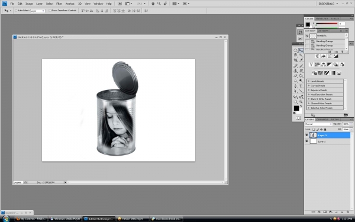Select the Lasso tool

[296, 55]
